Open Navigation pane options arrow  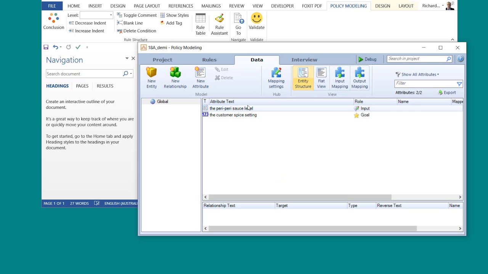click(127, 58)
